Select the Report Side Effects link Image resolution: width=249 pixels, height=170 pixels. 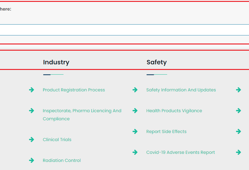coord(166,131)
